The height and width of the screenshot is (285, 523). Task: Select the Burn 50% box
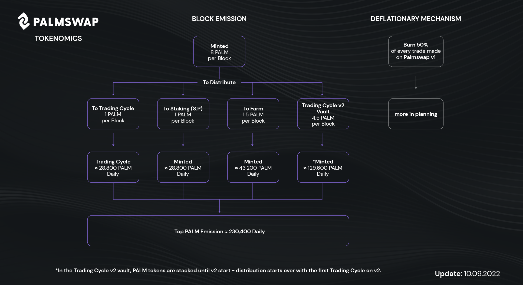(x=416, y=51)
